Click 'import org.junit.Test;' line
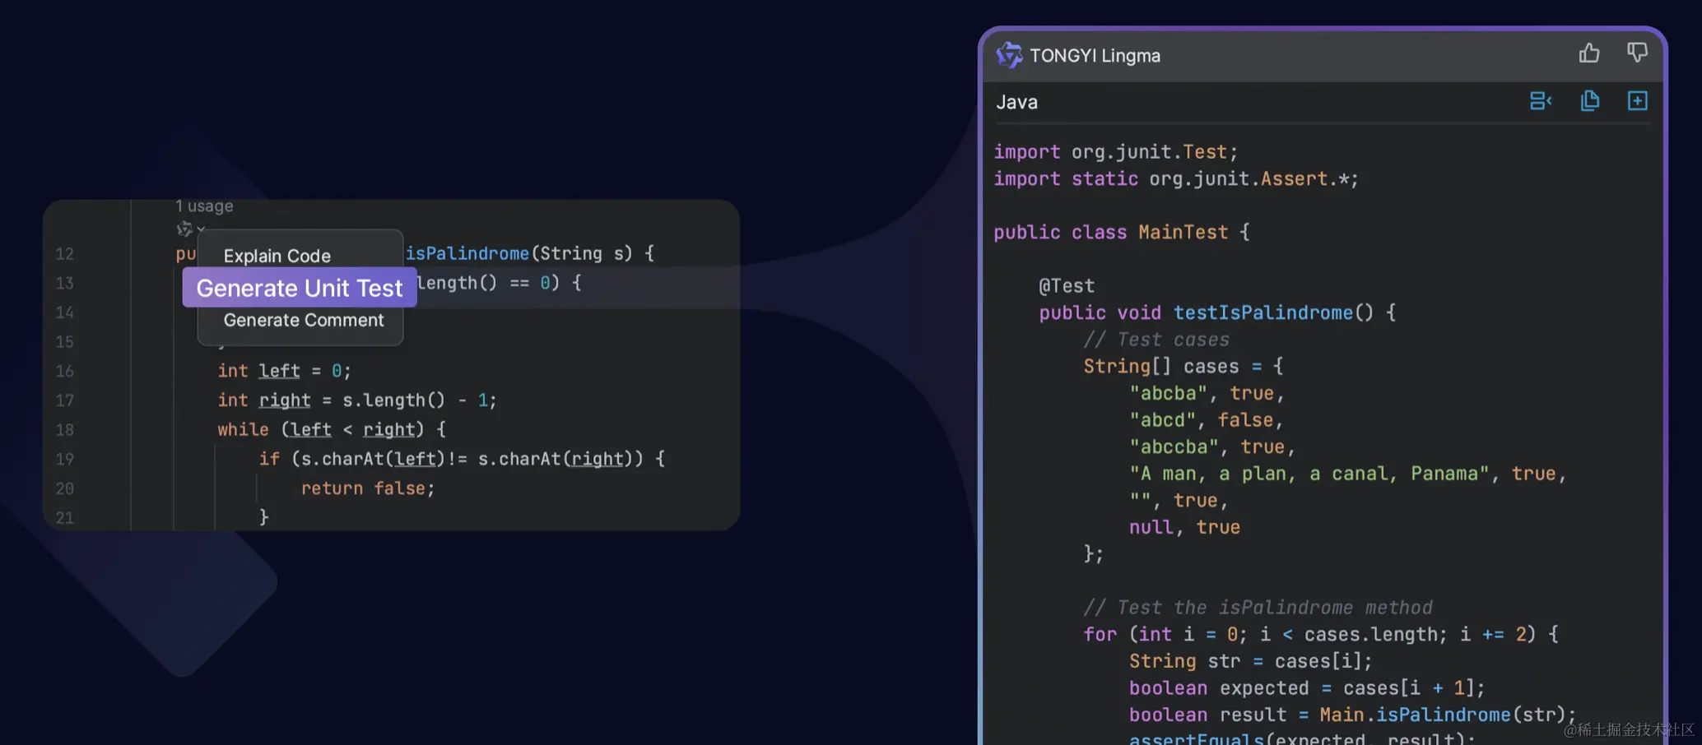The height and width of the screenshot is (745, 1702). (1116, 152)
